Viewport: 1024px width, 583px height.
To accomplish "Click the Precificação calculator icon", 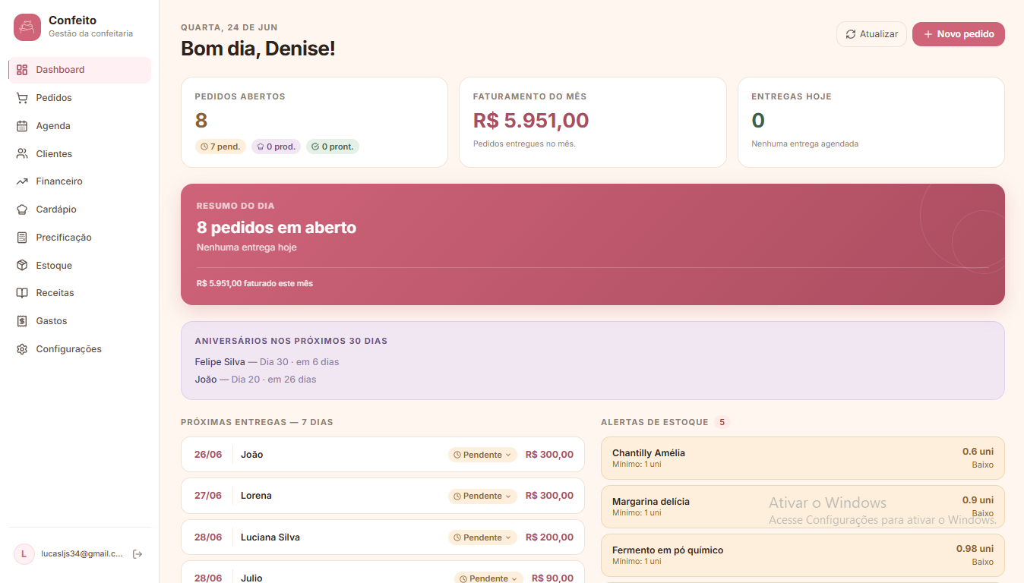I will point(22,238).
